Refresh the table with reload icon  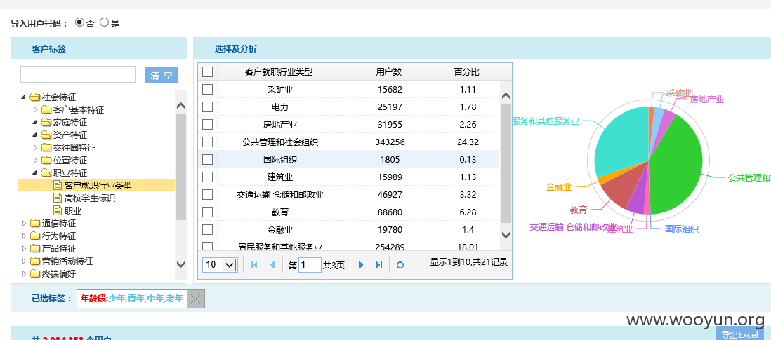[x=400, y=265]
